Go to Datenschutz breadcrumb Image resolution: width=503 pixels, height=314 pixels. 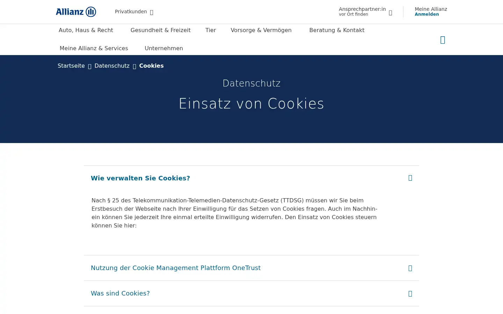pyautogui.click(x=112, y=66)
